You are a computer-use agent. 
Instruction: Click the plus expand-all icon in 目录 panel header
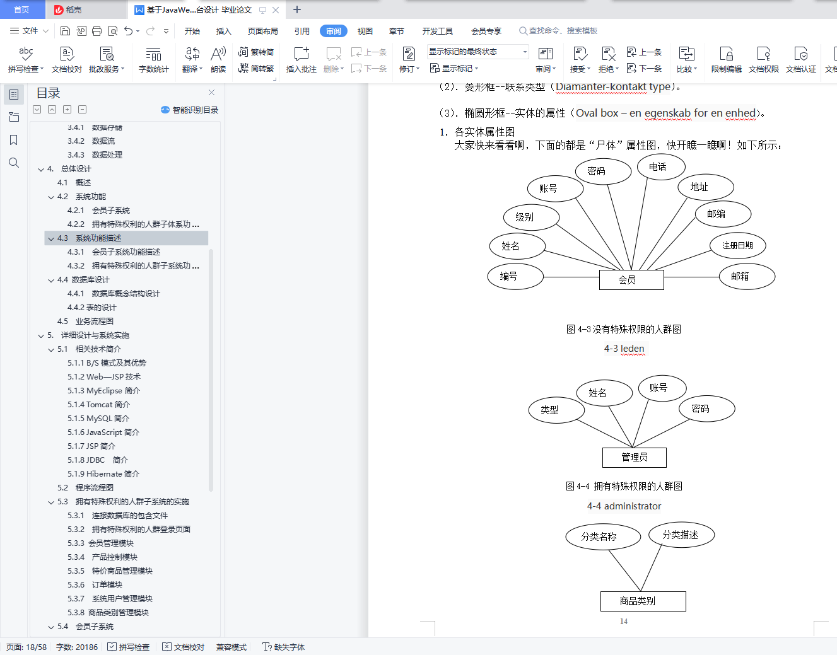pyautogui.click(x=67, y=109)
